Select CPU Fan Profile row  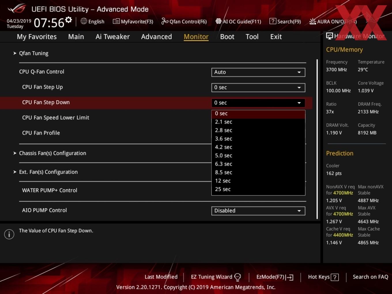[x=41, y=133]
